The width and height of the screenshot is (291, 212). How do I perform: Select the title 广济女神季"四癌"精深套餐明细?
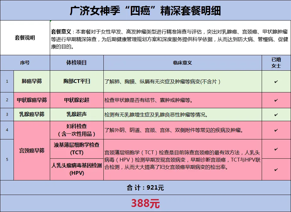point(145,10)
